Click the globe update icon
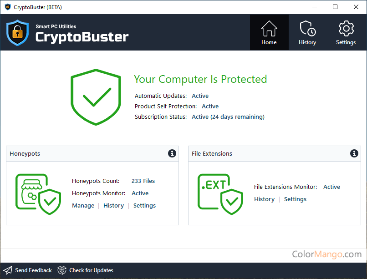The height and width of the screenshot is (279, 367). click(62, 270)
